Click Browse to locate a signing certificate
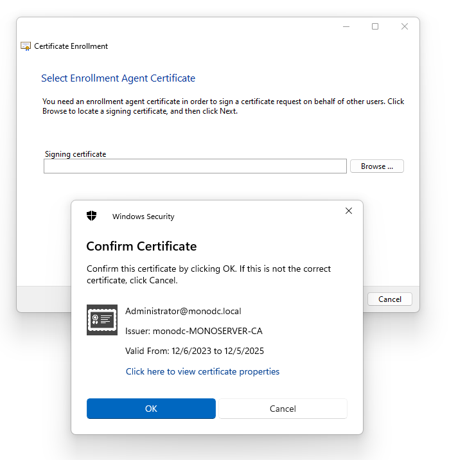 pyautogui.click(x=377, y=166)
